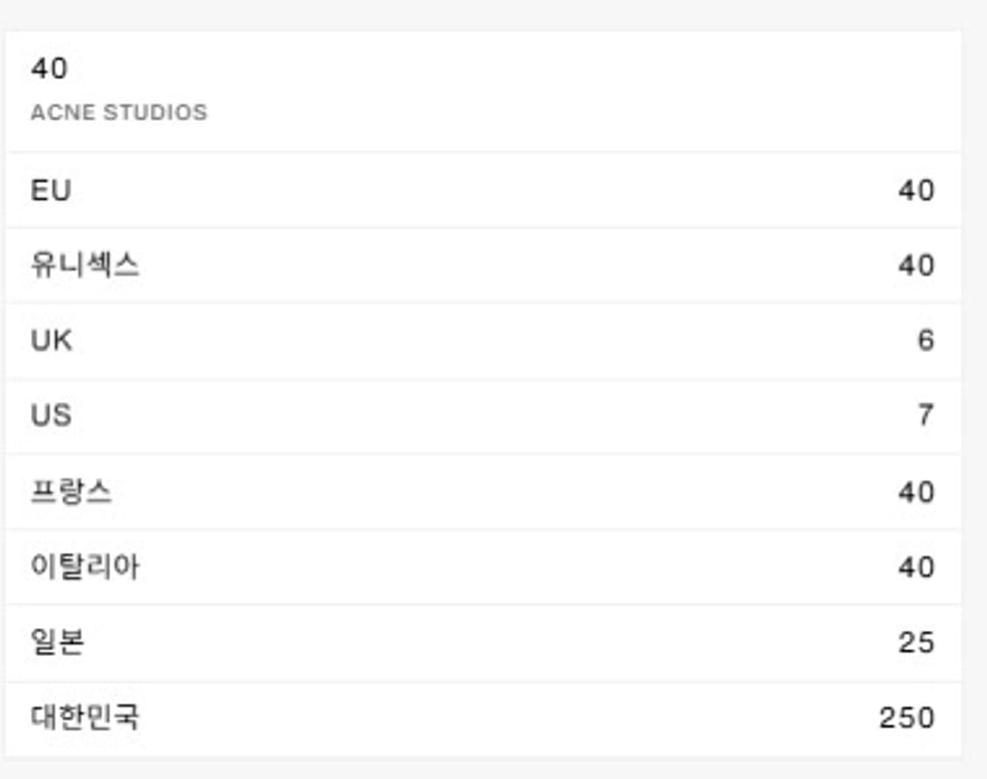Select the EU row label
This screenshot has height=779, width=987.
pyautogui.click(x=51, y=190)
